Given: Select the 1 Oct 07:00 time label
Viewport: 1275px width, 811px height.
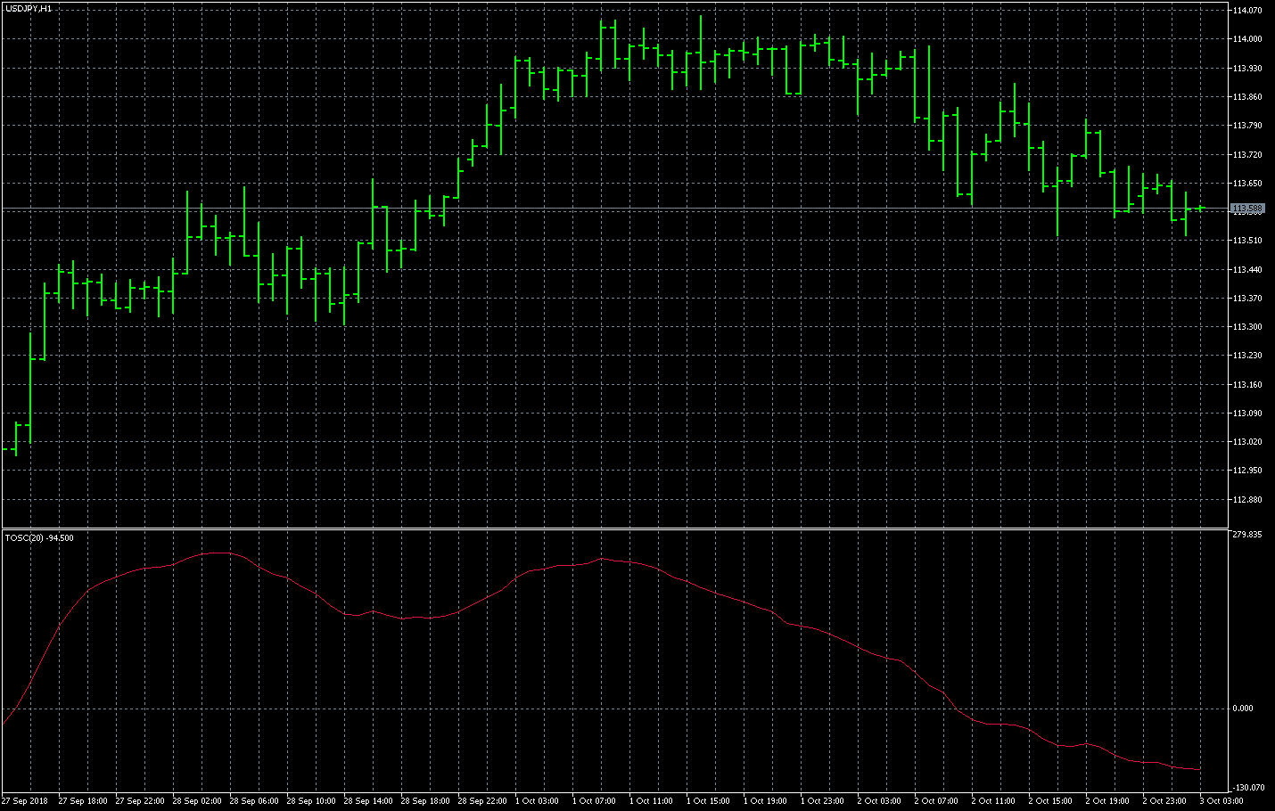Looking at the screenshot, I should (x=594, y=801).
